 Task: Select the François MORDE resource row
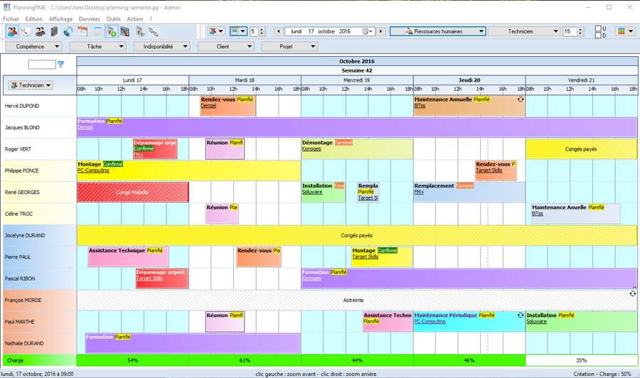[x=40, y=300]
